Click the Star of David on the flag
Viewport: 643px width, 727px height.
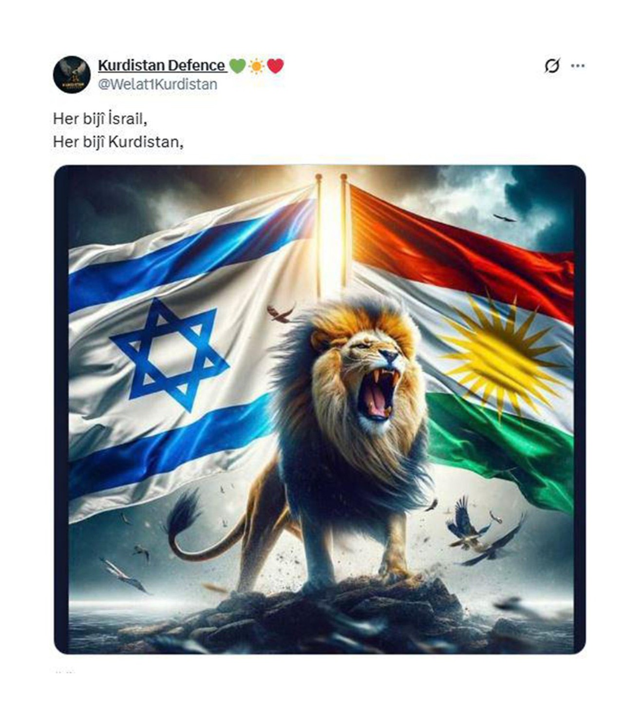coord(170,354)
